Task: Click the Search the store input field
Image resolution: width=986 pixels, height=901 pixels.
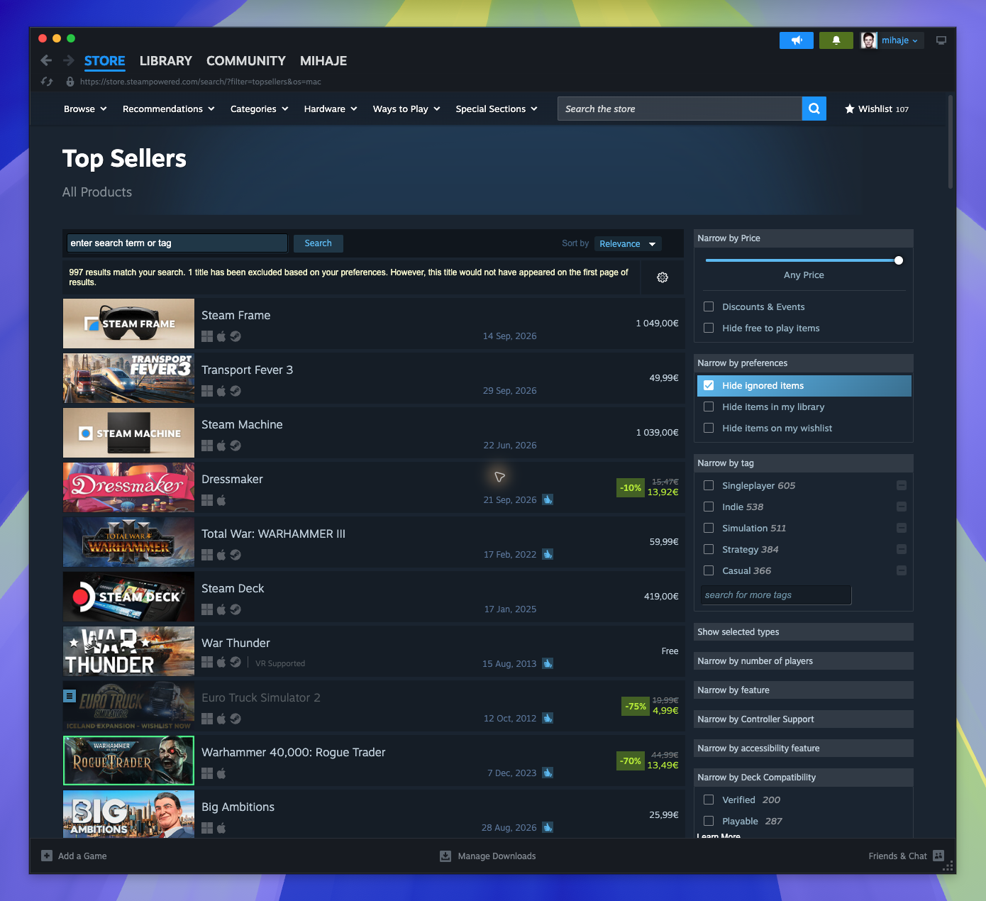Action: (680, 109)
